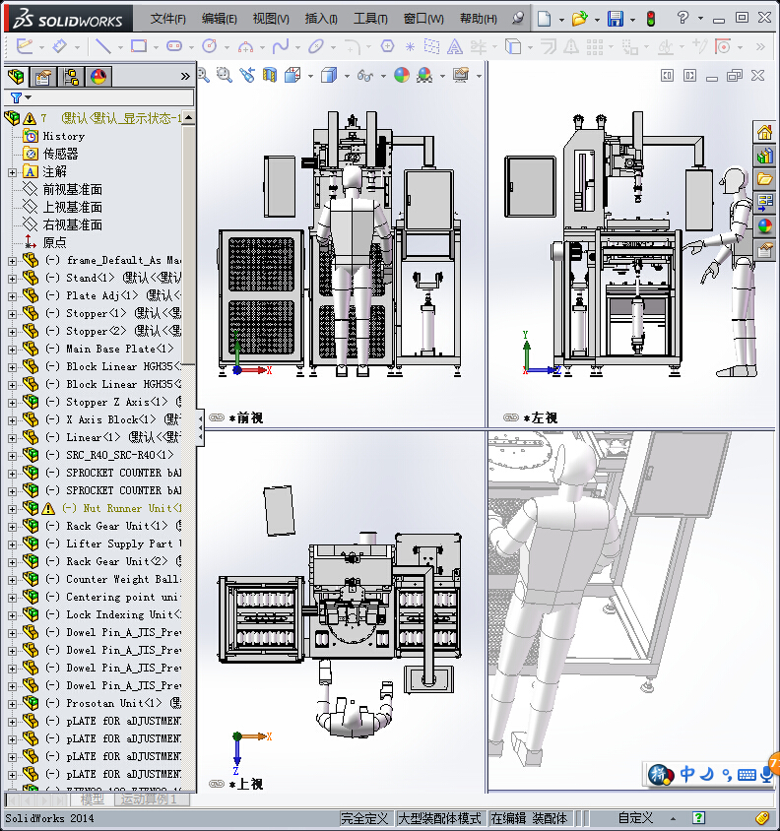Select the Line sketch tool
The height and width of the screenshot is (831, 780).
102,46
